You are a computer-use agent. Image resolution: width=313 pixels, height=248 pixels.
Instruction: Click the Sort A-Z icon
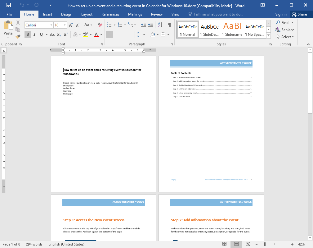click(160, 25)
